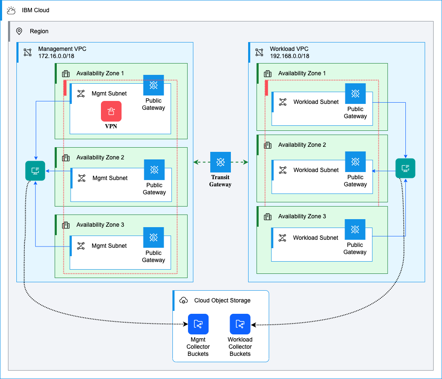The width and height of the screenshot is (442, 379).
Task: Click 'Workload Subnet' label in Zone 3
Action: pyautogui.click(x=316, y=238)
